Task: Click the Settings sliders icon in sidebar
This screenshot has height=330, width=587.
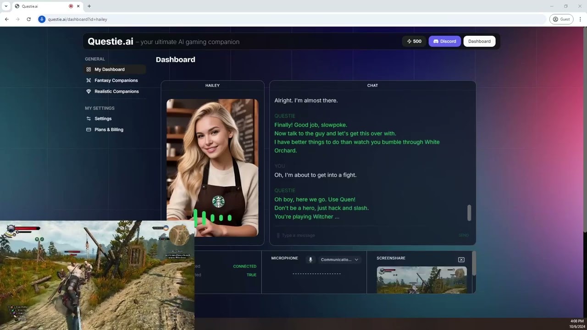Action: pos(89,119)
